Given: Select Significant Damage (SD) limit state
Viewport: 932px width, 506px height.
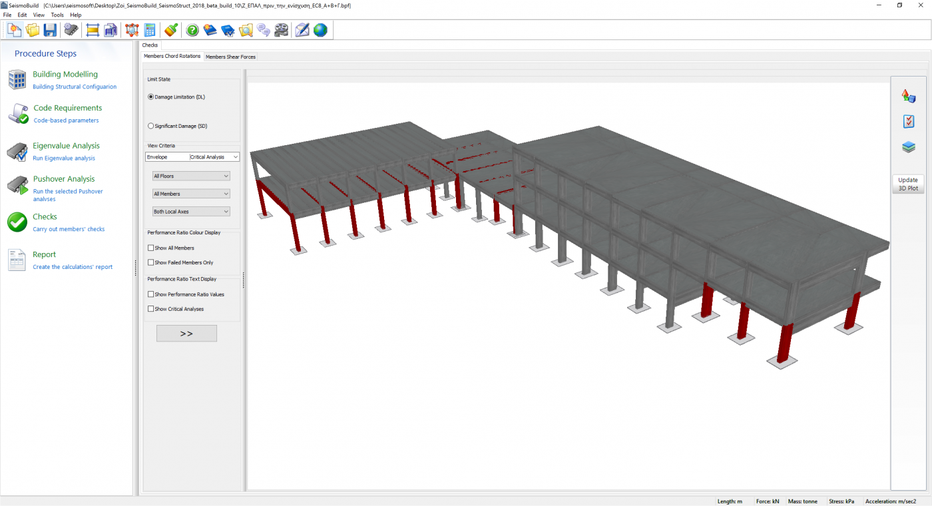Looking at the screenshot, I should coord(151,126).
